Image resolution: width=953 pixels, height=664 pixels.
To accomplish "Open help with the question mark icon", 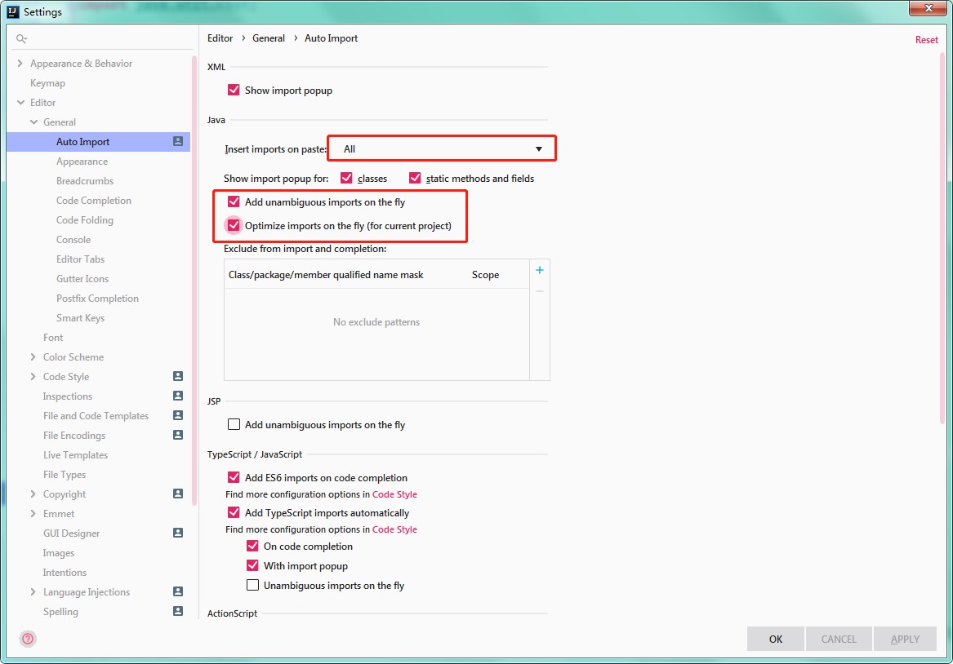I will 28,639.
